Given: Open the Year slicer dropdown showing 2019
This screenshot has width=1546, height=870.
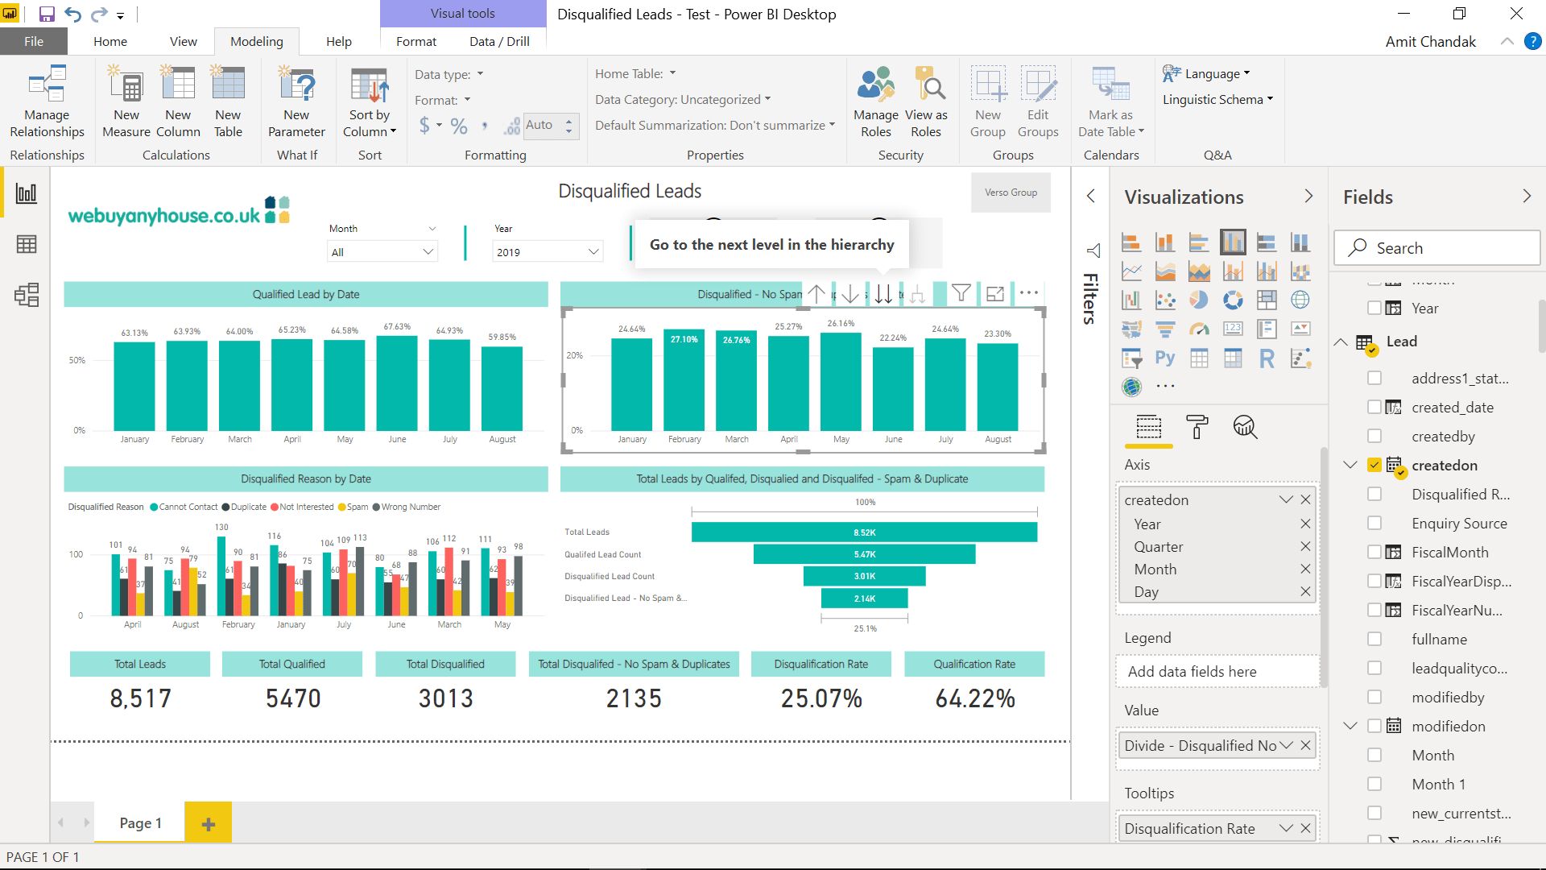Looking at the screenshot, I should pyautogui.click(x=593, y=252).
